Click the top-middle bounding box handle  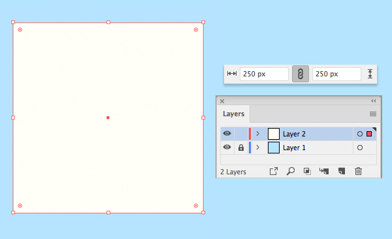point(108,22)
